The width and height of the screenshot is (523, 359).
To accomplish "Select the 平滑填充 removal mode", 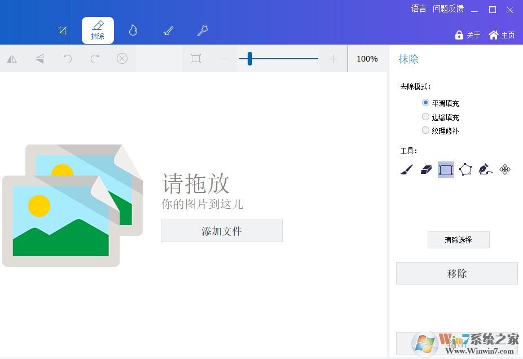I will tap(426, 103).
